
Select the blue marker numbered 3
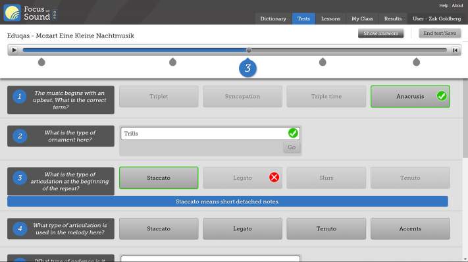247,68
